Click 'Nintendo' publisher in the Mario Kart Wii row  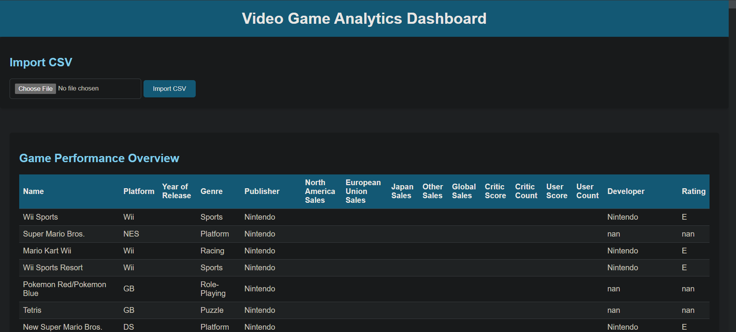pos(260,251)
